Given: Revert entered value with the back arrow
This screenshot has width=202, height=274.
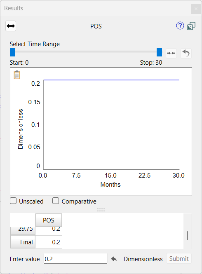Looking at the screenshot, I should [114, 259].
